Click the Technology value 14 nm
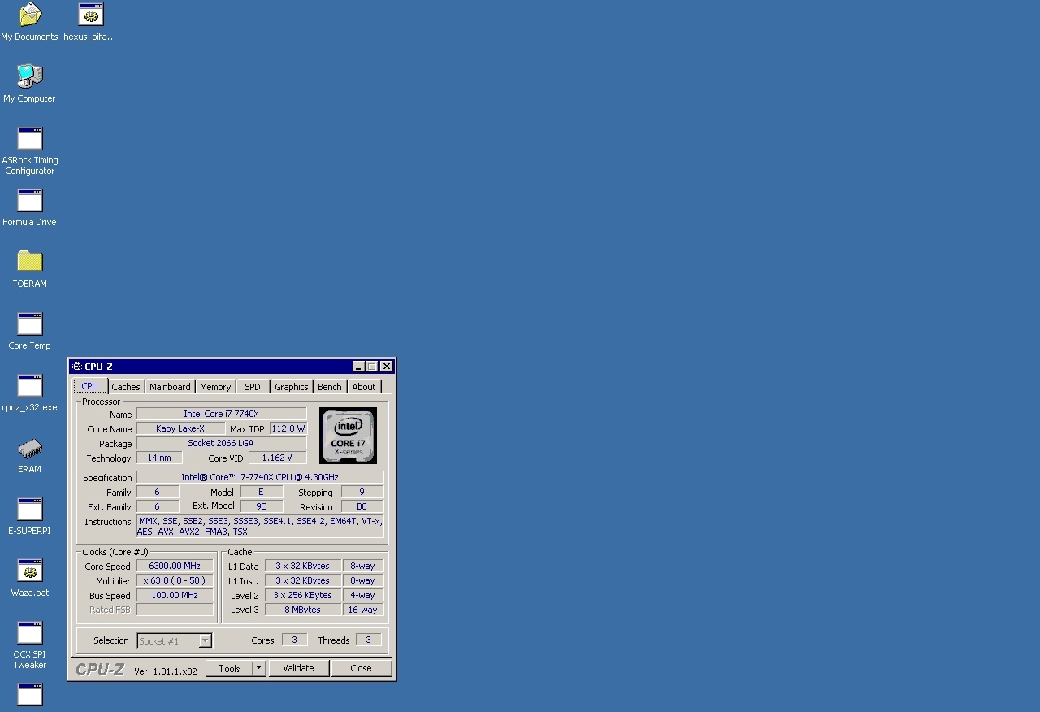Image resolution: width=1040 pixels, height=712 pixels. coord(159,458)
